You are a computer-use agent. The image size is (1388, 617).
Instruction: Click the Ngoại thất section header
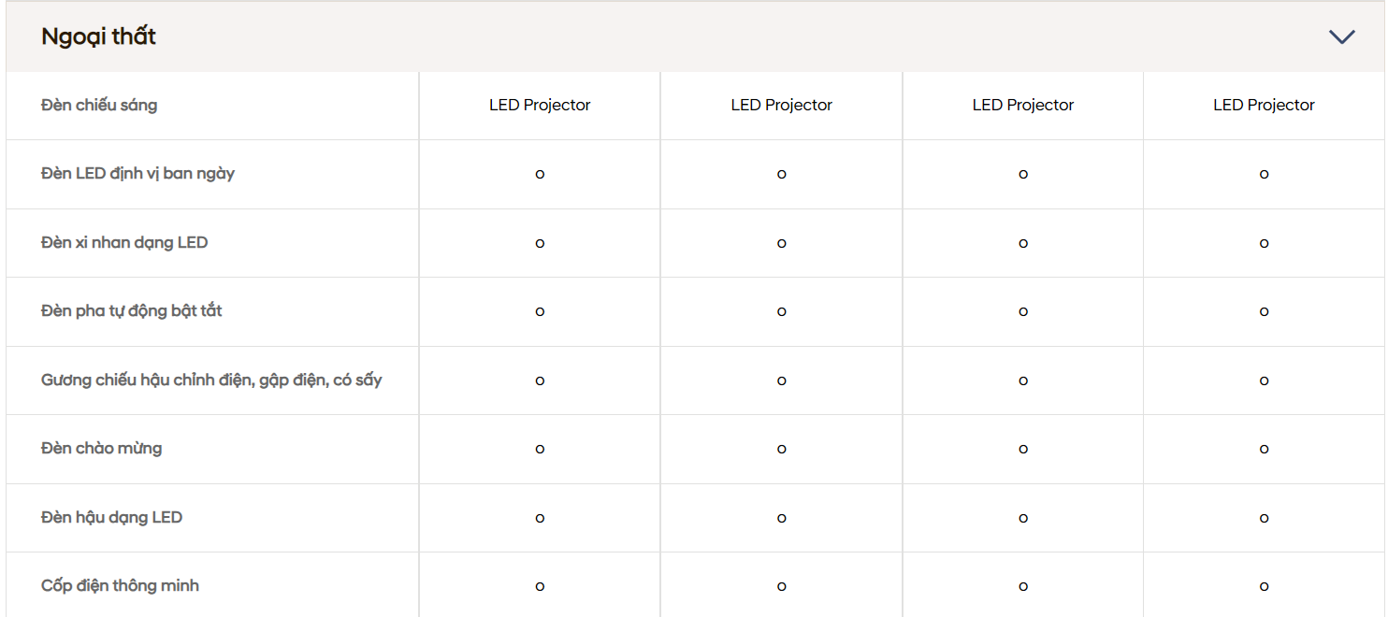pyautogui.click(x=695, y=36)
